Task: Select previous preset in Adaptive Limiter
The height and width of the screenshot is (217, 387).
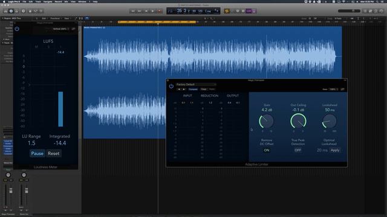Action: click(179, 89)
